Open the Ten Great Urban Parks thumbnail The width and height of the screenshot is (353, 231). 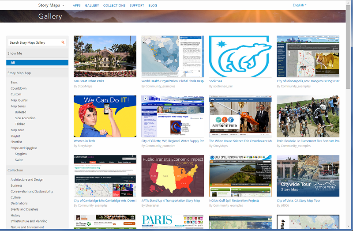(105, 57)
